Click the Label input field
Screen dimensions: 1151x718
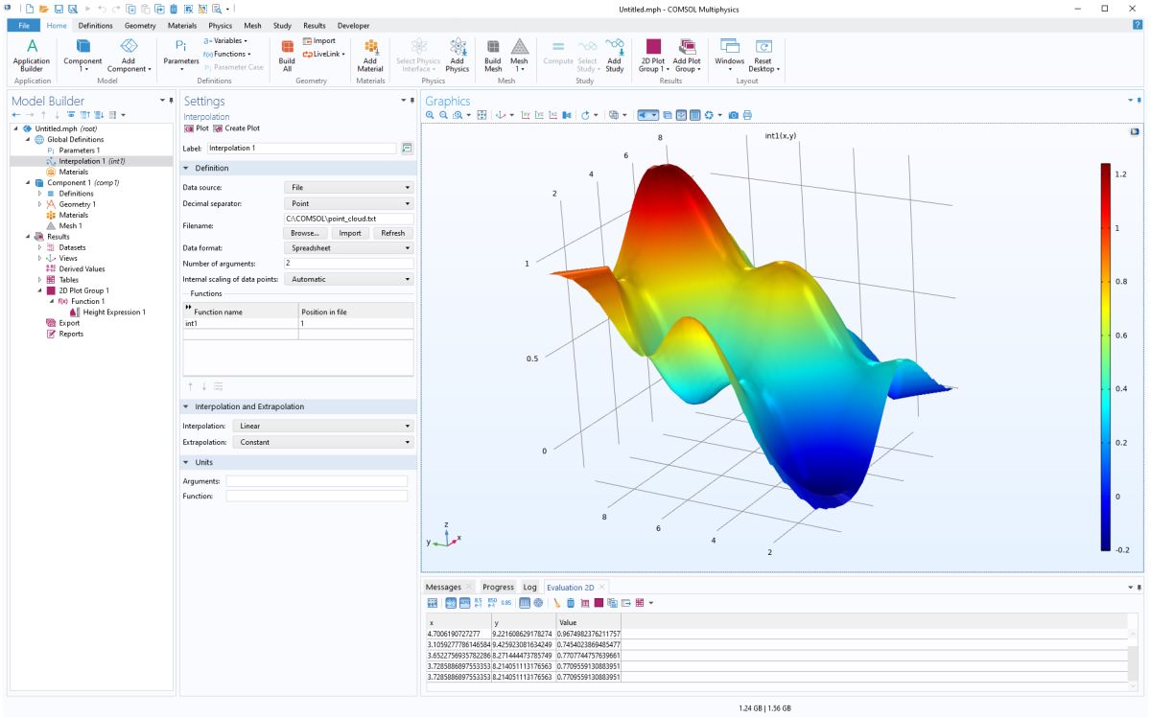pos(302,149)
